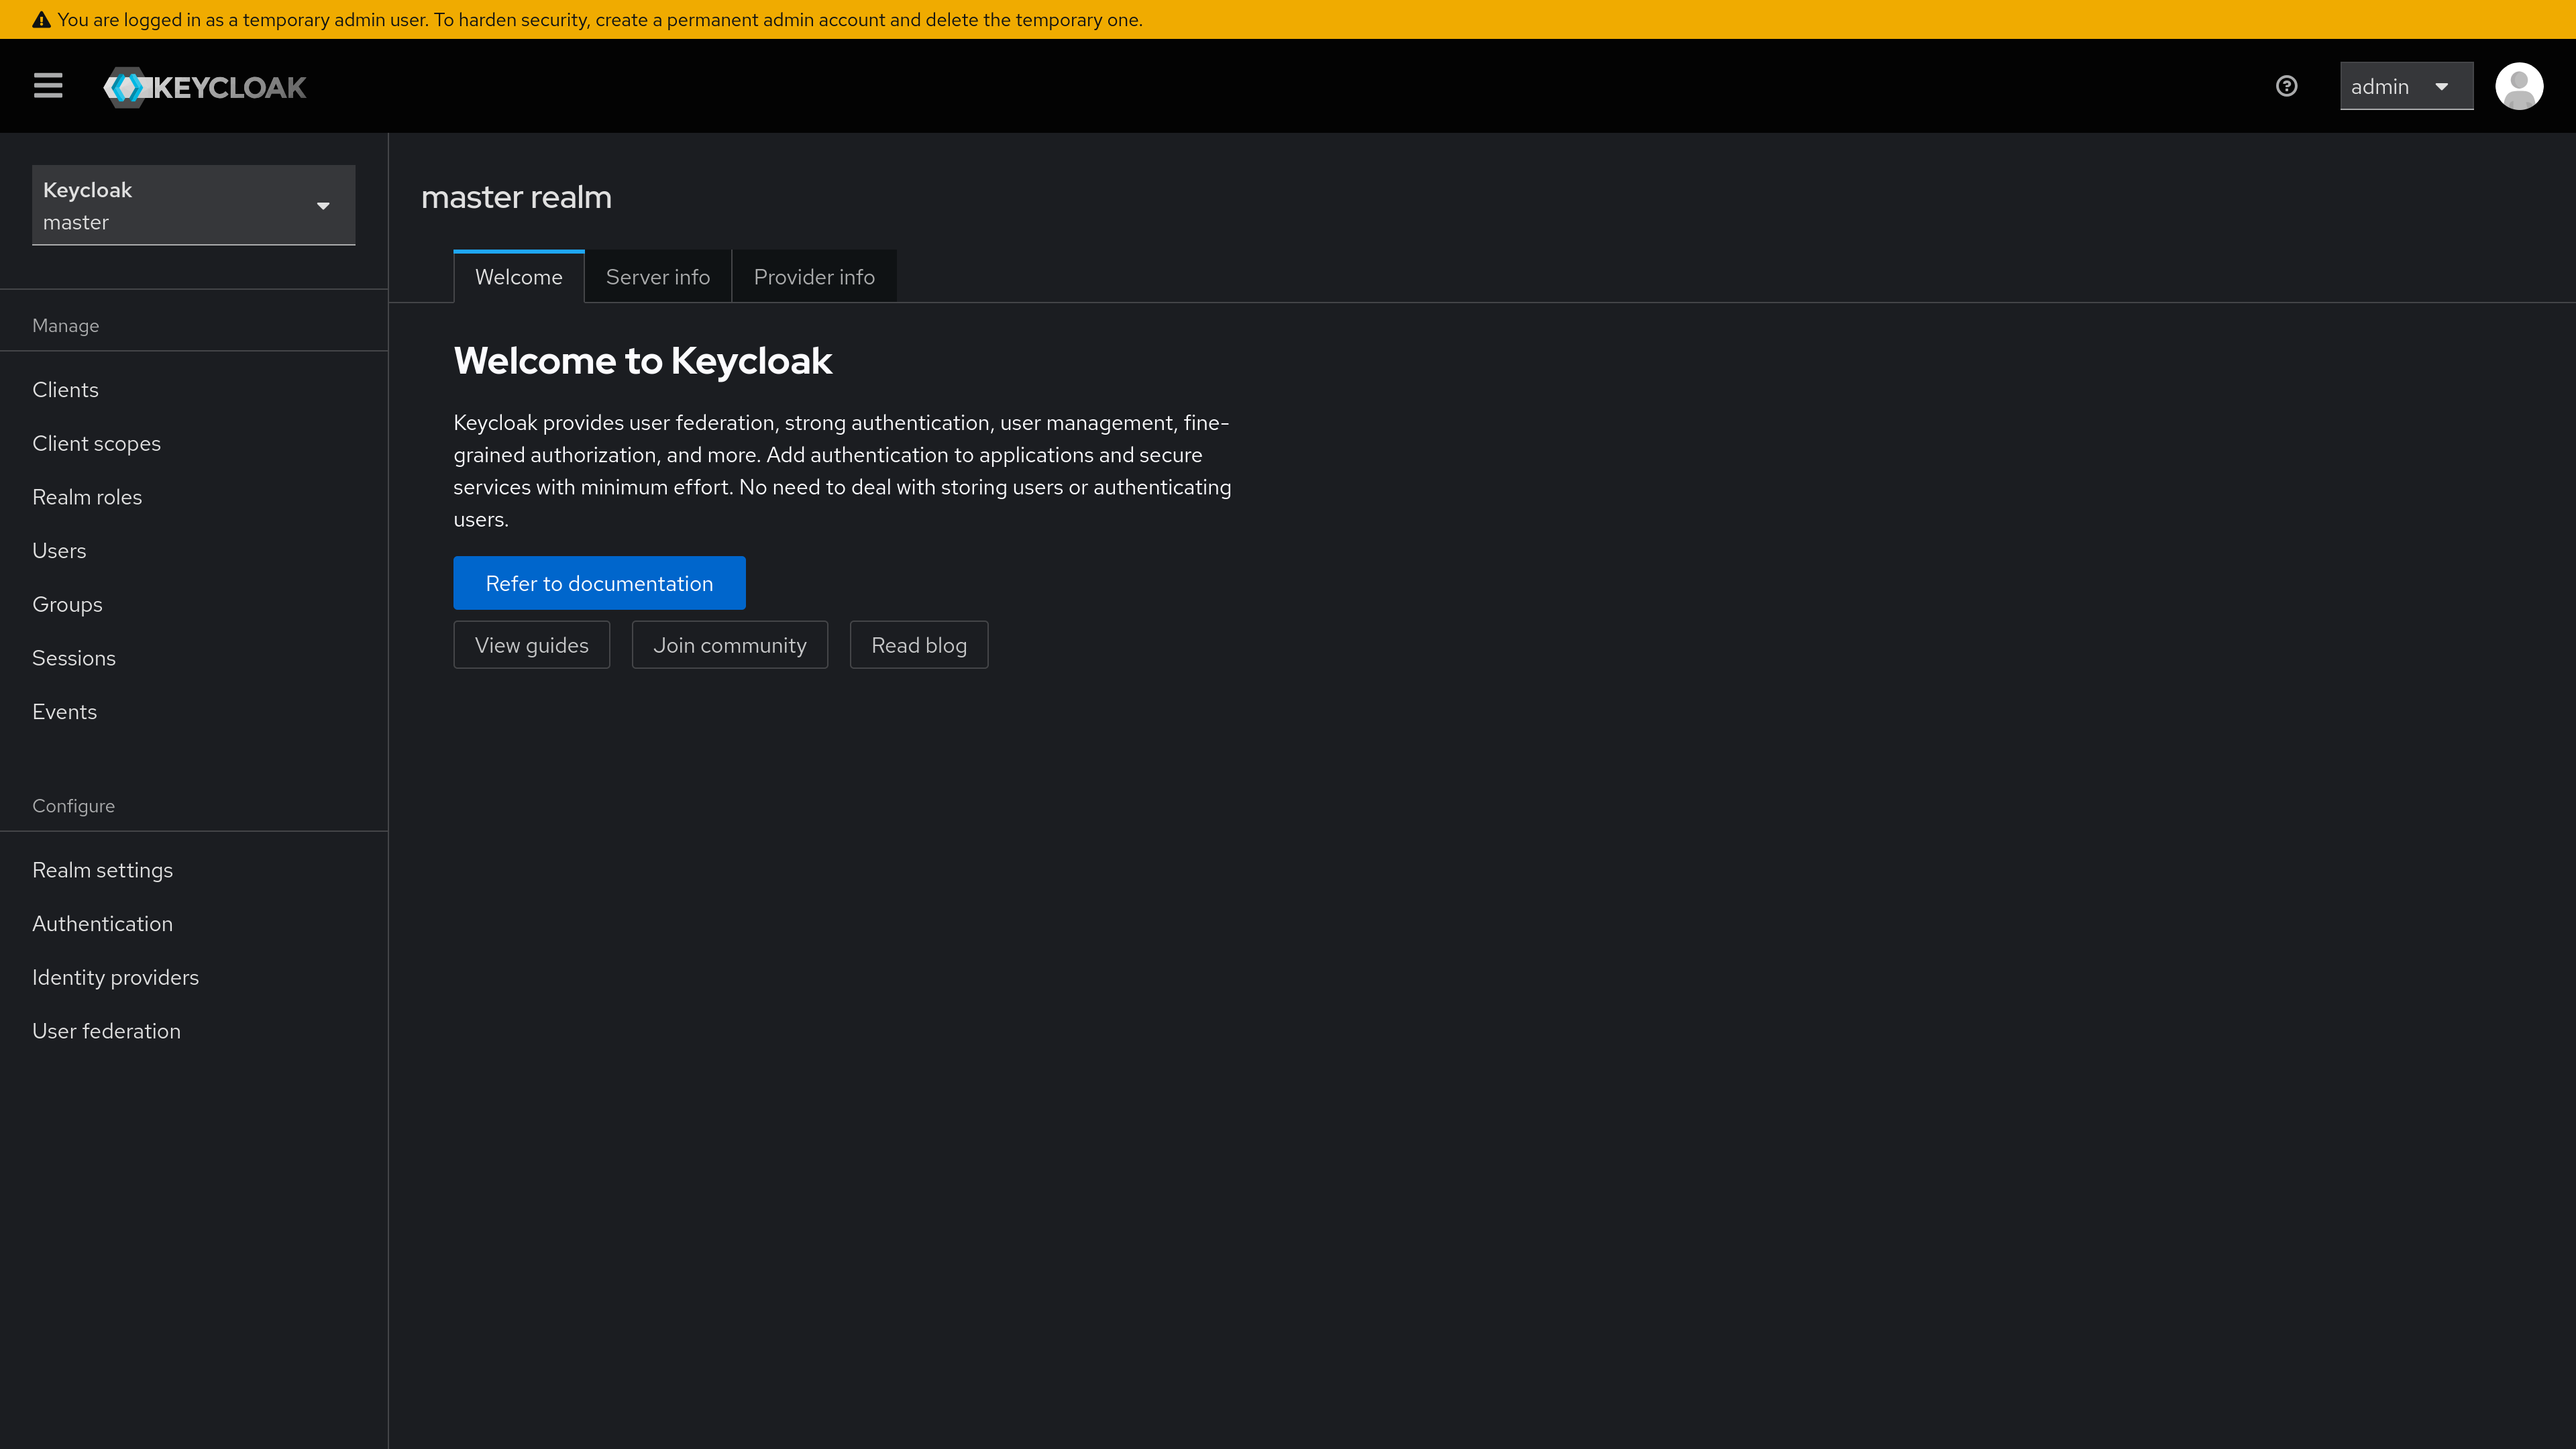The image size is (2576, 1449).
Task: Click the user avatar icon
Action: coord(2519,86)
